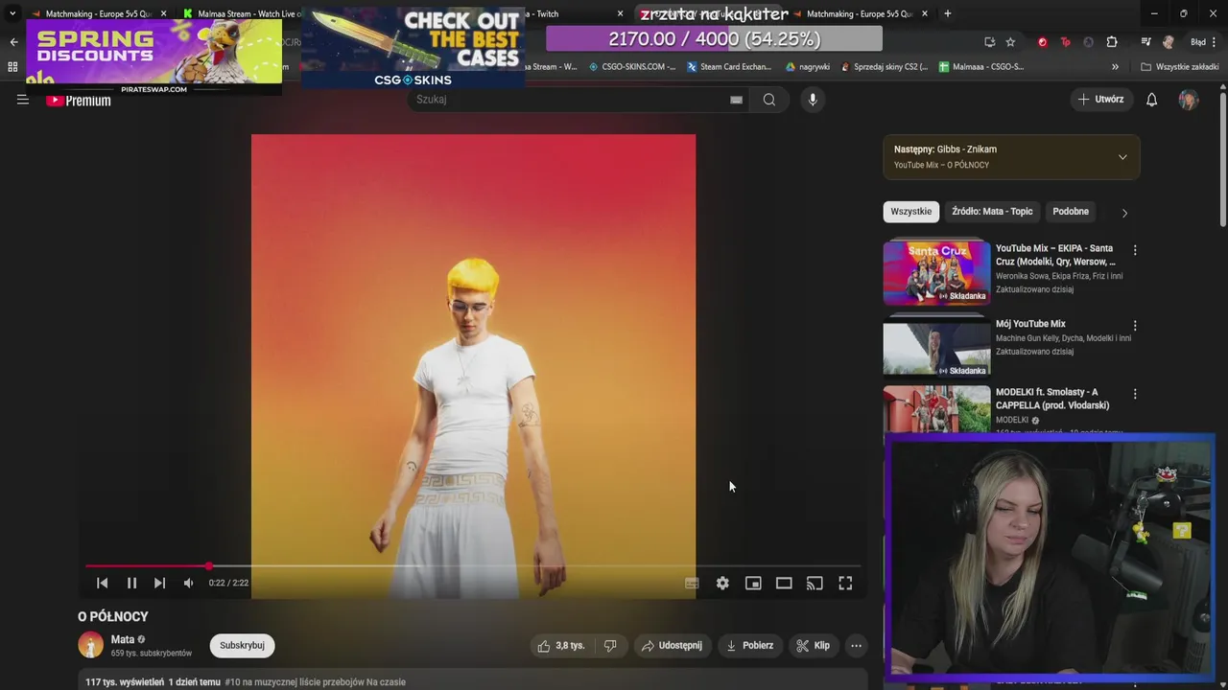The height and width of the screenshot is (690, 1228).
Task: Enter fullscreen mode in player
Action: pos(845,583)
